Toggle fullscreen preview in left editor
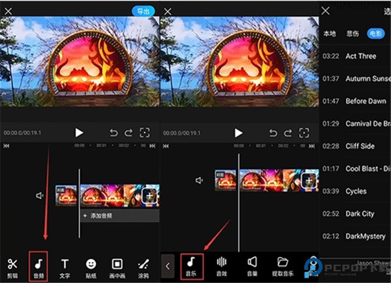This screenshot has width=391, height=283. coord(145,133)
